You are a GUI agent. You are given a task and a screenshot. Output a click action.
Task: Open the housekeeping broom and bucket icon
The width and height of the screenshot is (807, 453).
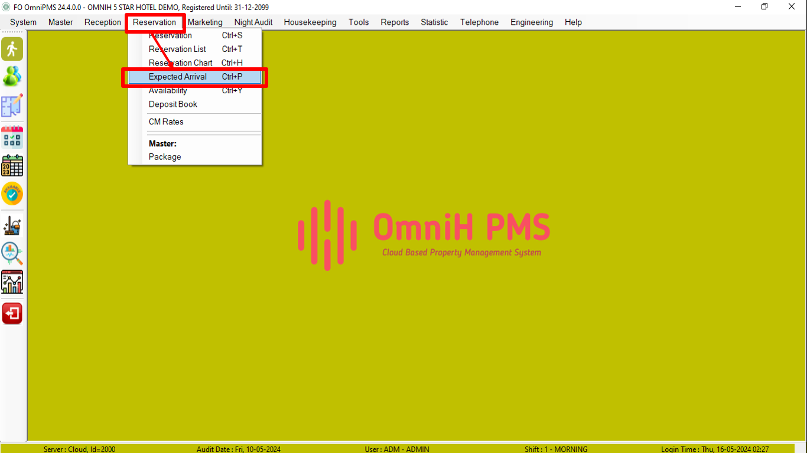coord(12,225)
